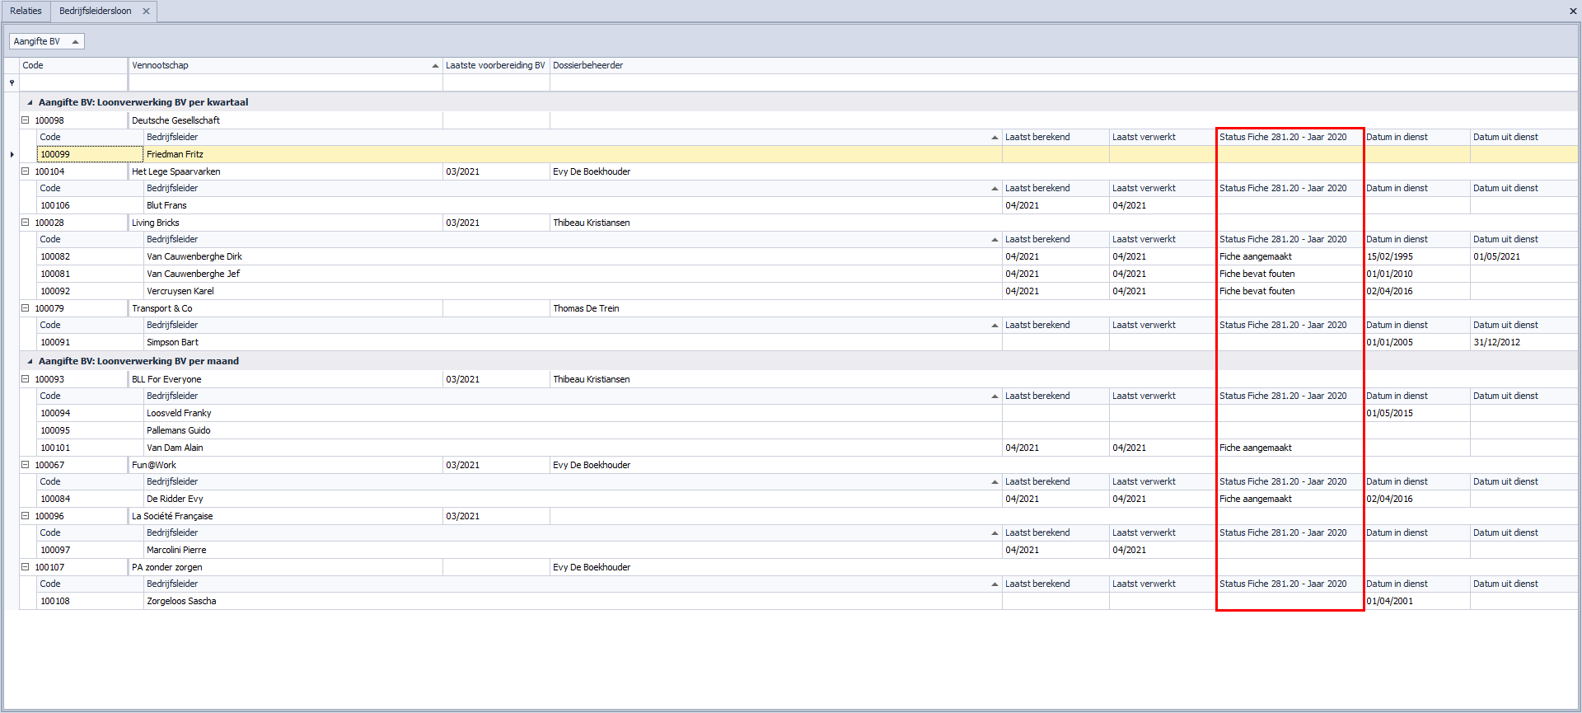
Task: Select the Friedman Fritz row
Action: 175,154
